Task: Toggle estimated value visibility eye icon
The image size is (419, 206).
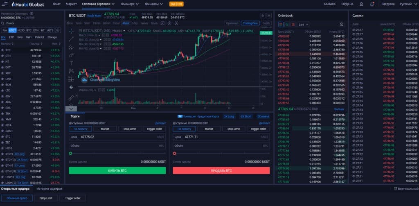Action: pos(32,14)
